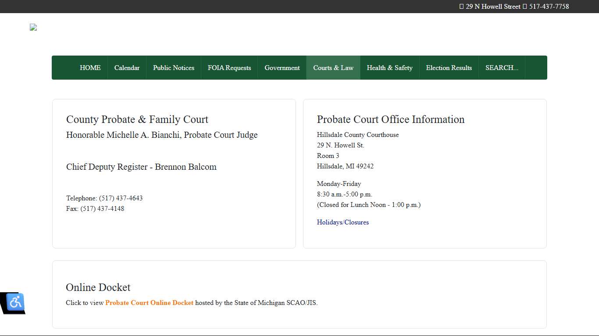This screenshot has height=336, width=599.
Task: Open the Holidays/Closures link
Action: click(x=342, y=222)
